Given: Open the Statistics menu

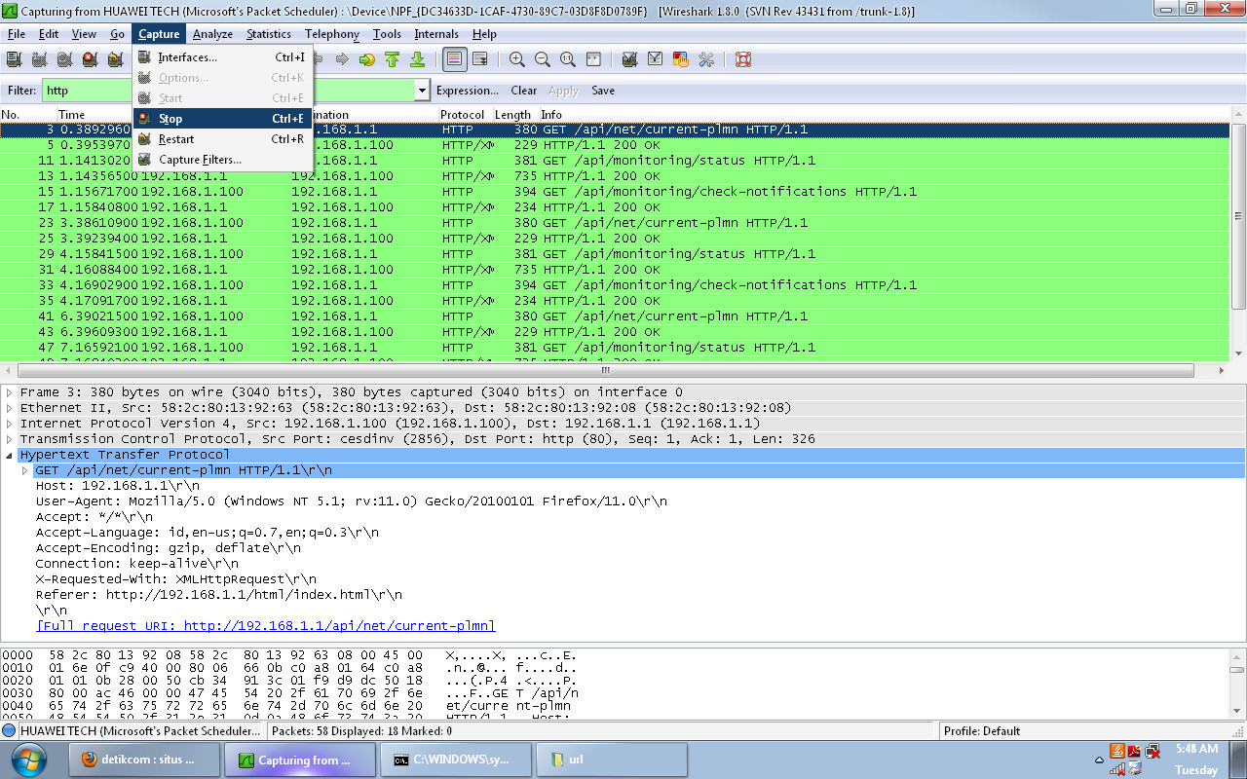Looking at the screenshot, I should tap(269, 34).
